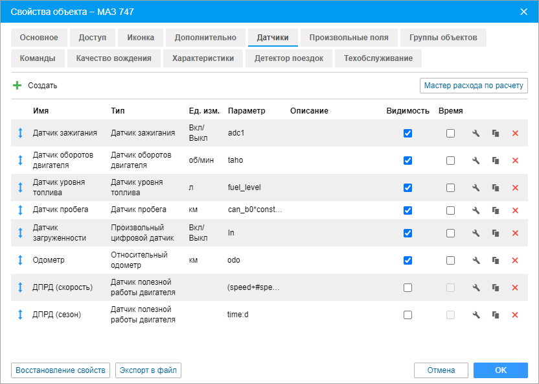Viewport: 539px width, 384px height.
Task: Delete the ДПРД (сезон) sensor
Action: pos(515,315)
